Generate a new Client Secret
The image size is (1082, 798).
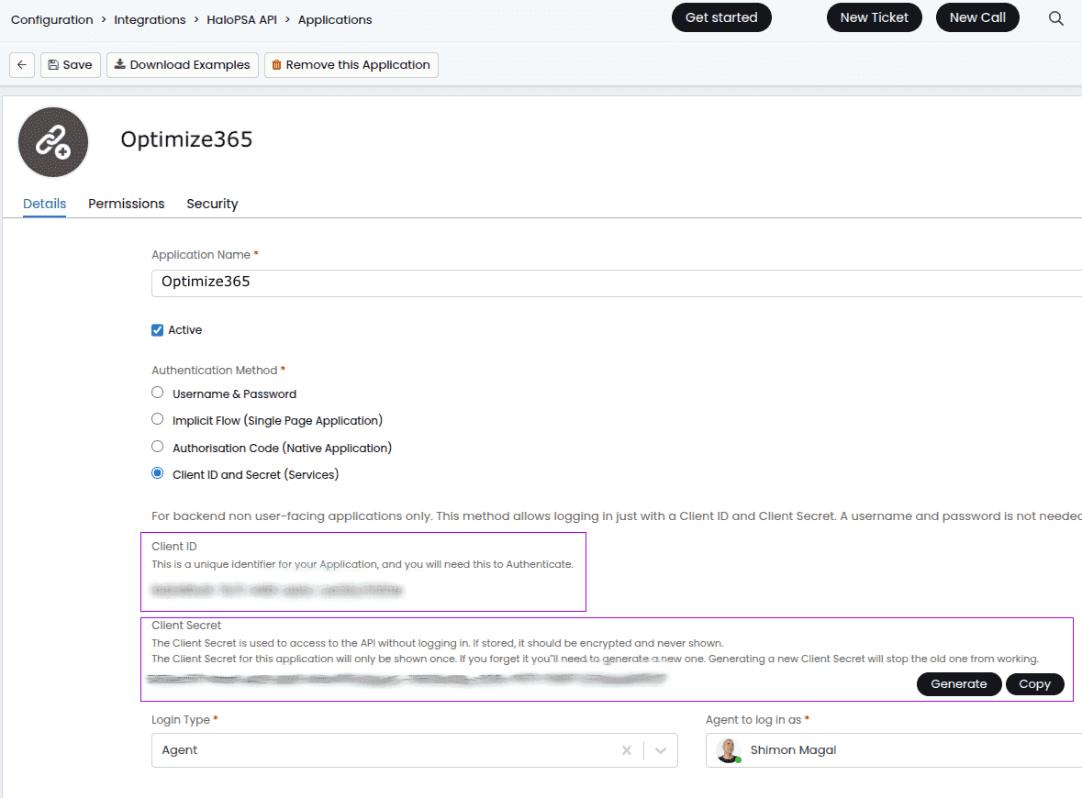[958, 684]
